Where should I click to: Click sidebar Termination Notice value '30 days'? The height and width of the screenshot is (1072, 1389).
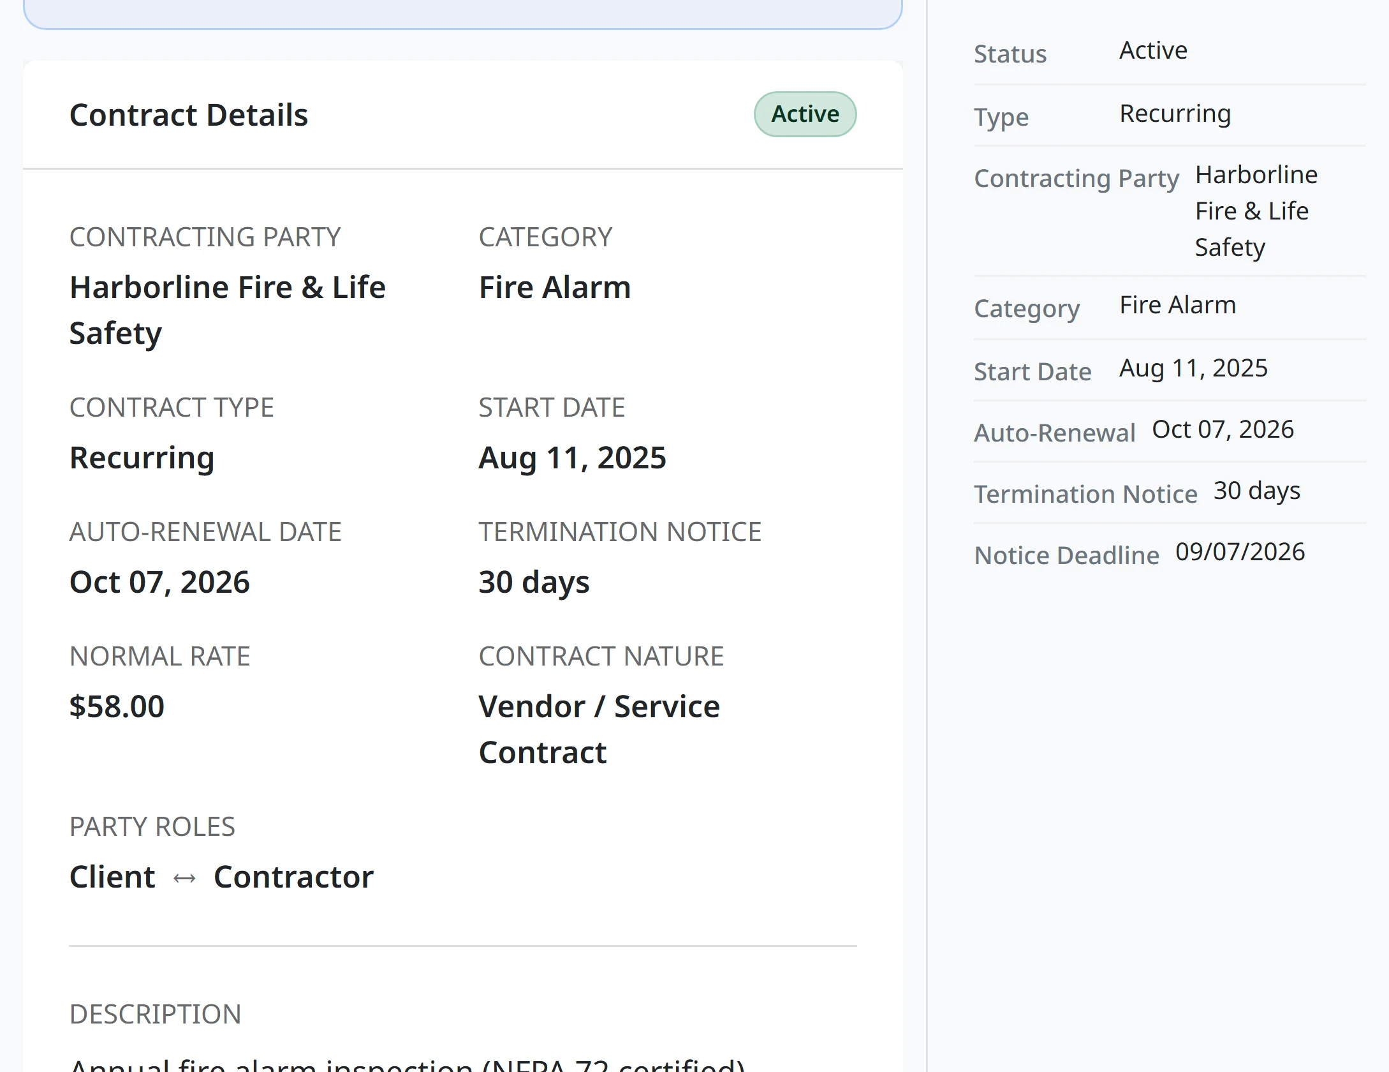point(1256,491)
